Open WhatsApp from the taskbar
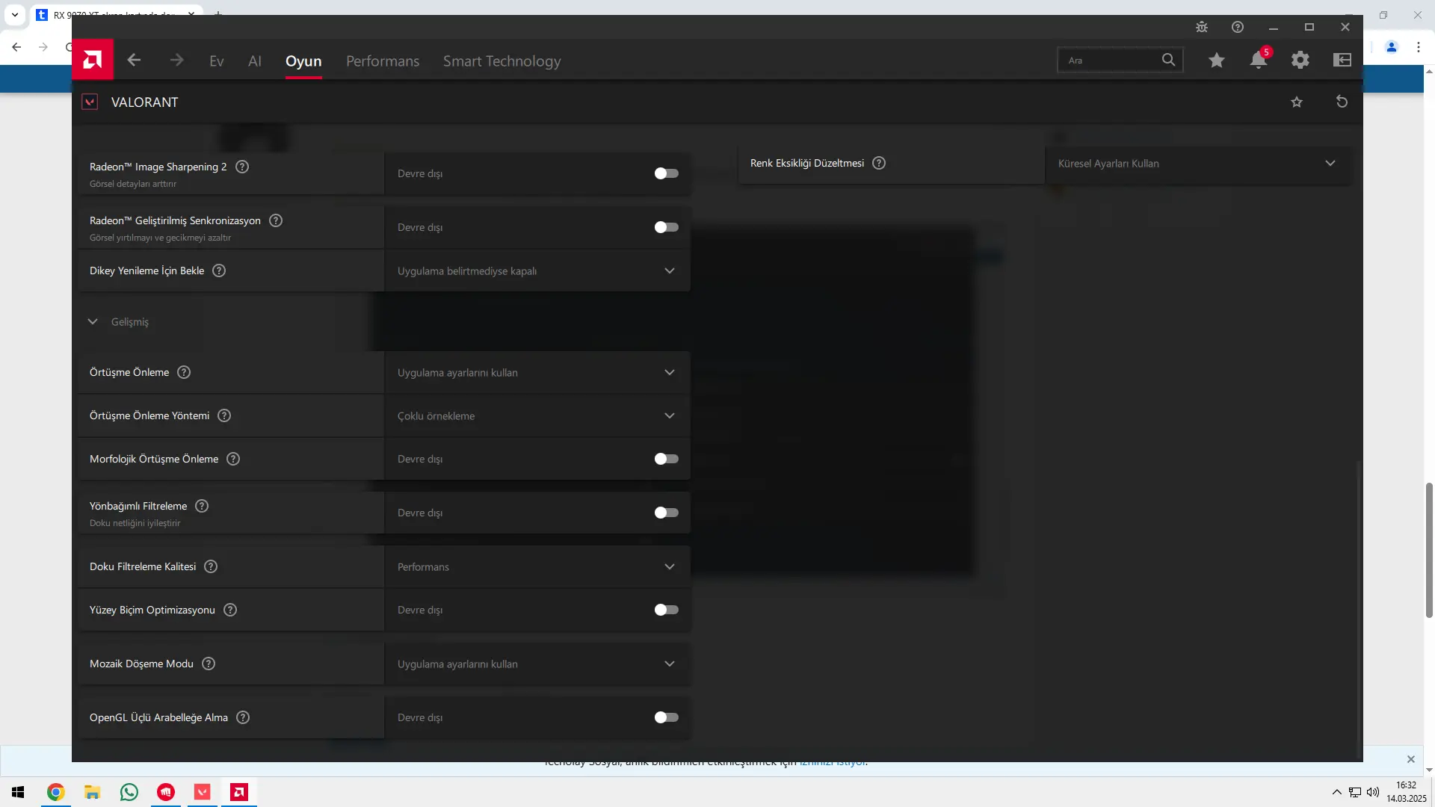Screen dimensions: 1435x807 [x=129, y=792]
